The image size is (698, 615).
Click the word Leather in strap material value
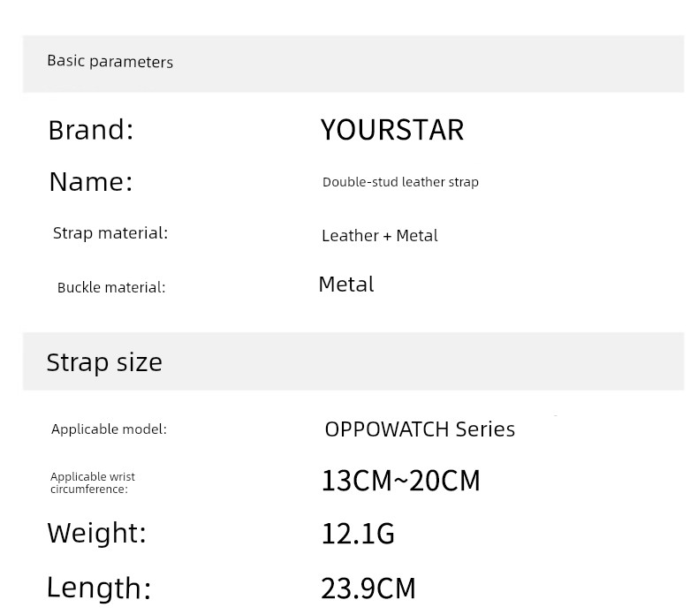350,236
